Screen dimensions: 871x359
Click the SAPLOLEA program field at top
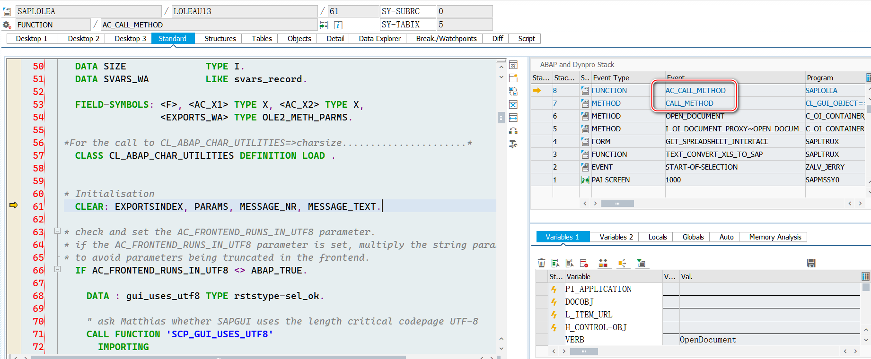point(88,11)
